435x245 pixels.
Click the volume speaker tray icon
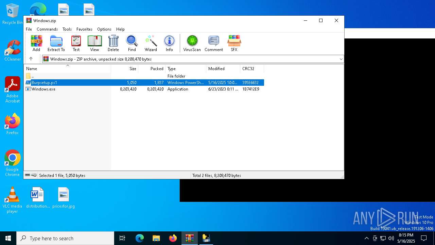[x=391, y=238]
